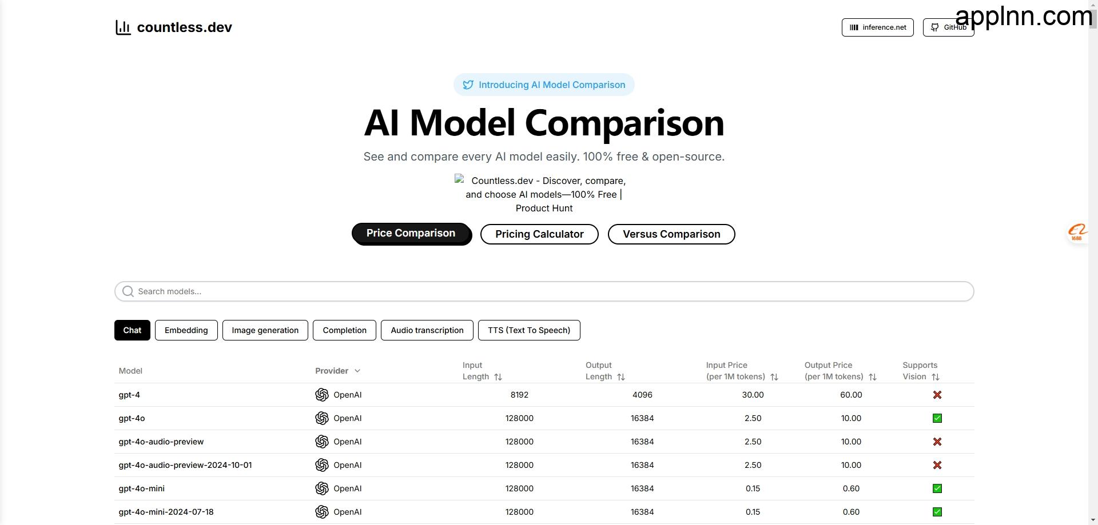The image size is (1098, 525).
Task: Click the red X in gpt-4's vision column
Action: pos(937,395)
